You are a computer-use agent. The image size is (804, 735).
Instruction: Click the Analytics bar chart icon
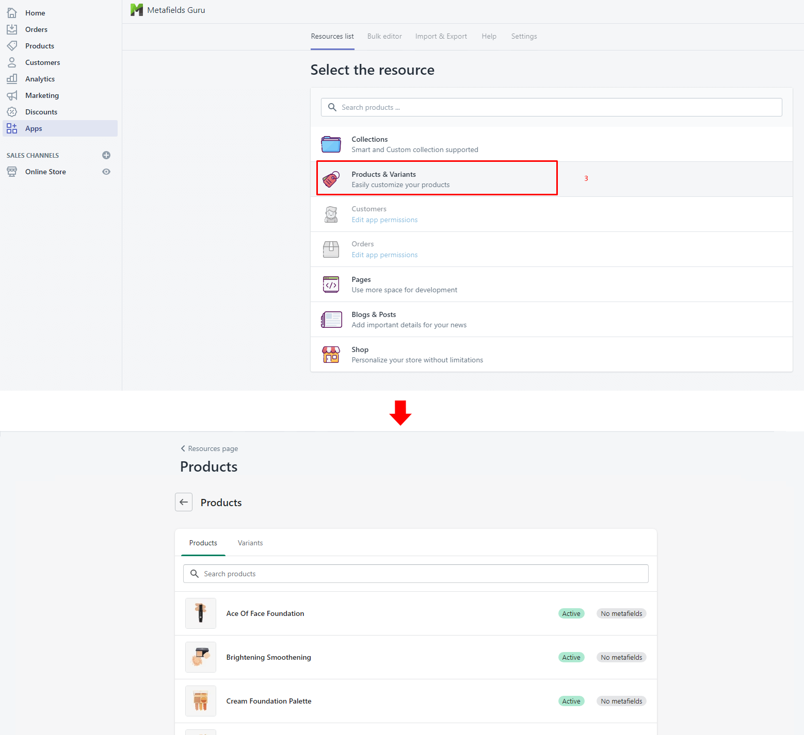coord(12,79)
